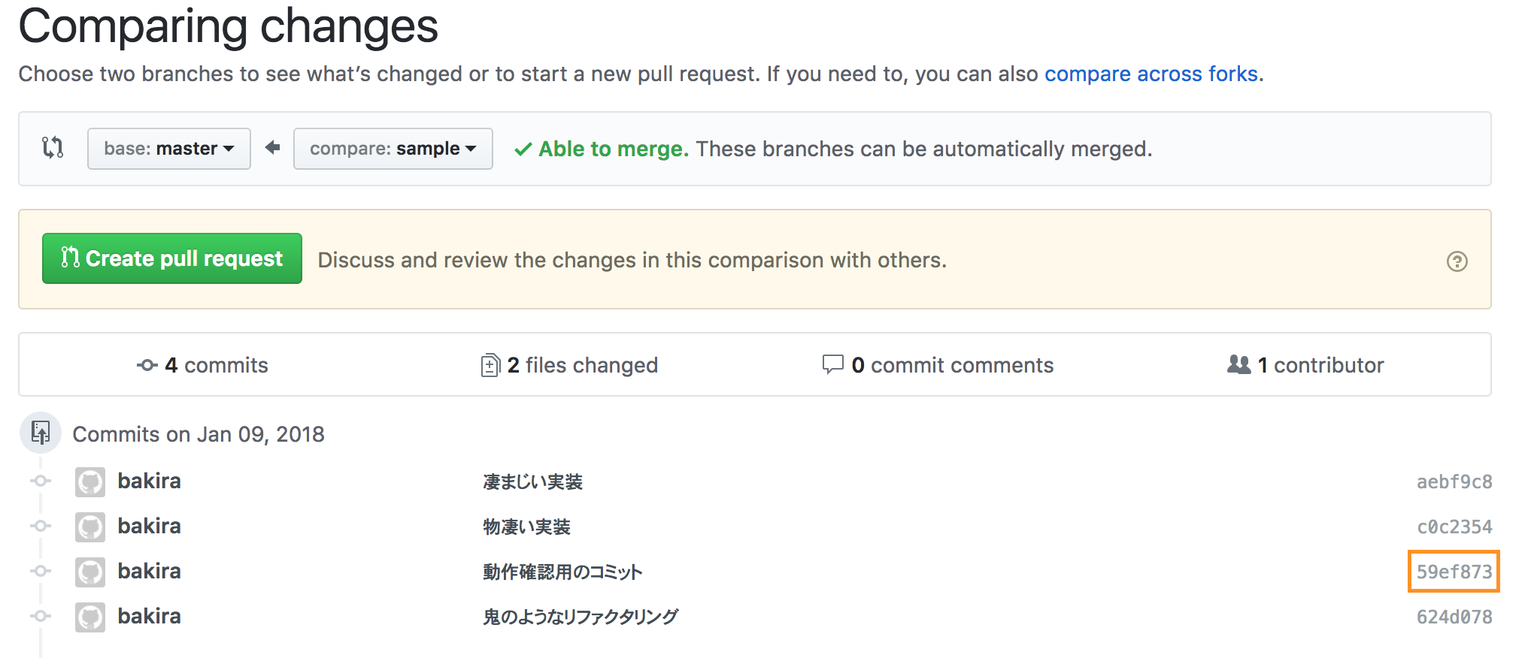Screen dimensions: 1531x658
Task: Click the Commits on Jan 09, 2018 heading
Action: (199, 434)
